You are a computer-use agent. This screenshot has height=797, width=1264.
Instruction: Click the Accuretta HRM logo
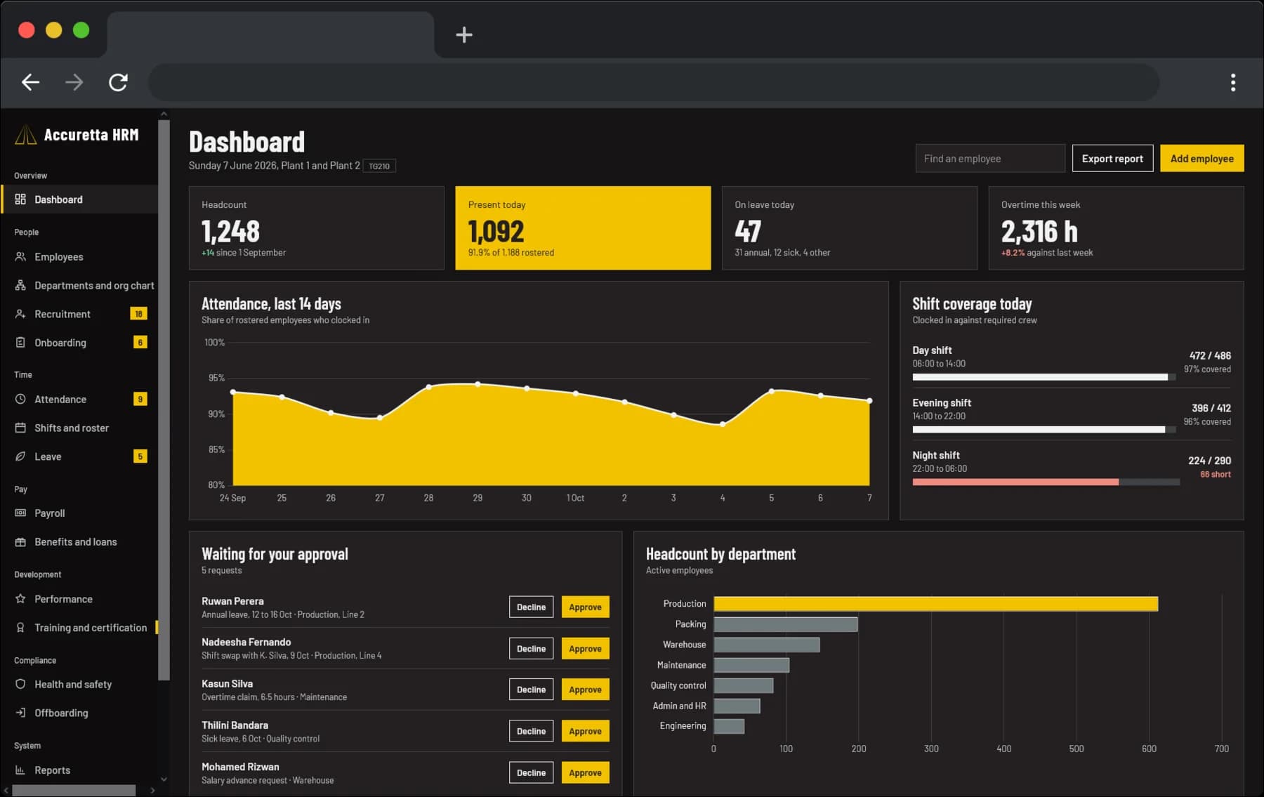(25, 134)
